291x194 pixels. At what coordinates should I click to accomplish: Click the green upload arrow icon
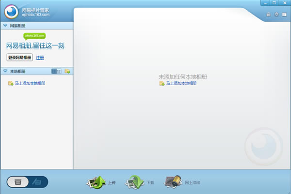[96, 182]
